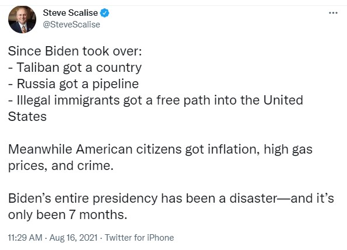Click the blue verified badge beside Steve Scalise
The width and height of the screenshot is (347, 250).
pyautogui.click(x=105, y=13)
